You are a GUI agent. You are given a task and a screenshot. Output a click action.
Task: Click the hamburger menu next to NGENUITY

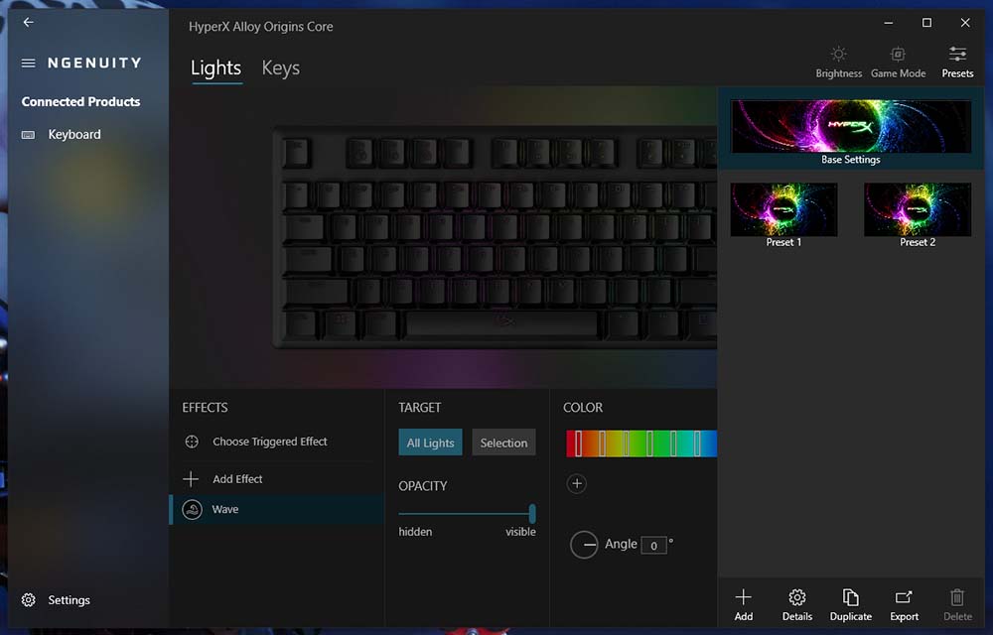29,63
